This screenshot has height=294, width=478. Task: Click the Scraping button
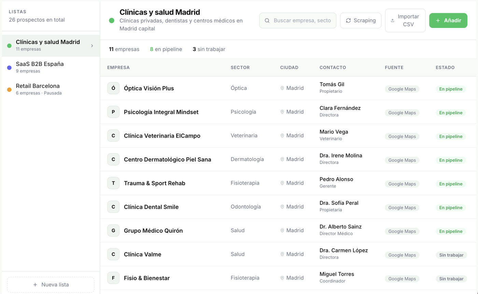pos(361,20)
